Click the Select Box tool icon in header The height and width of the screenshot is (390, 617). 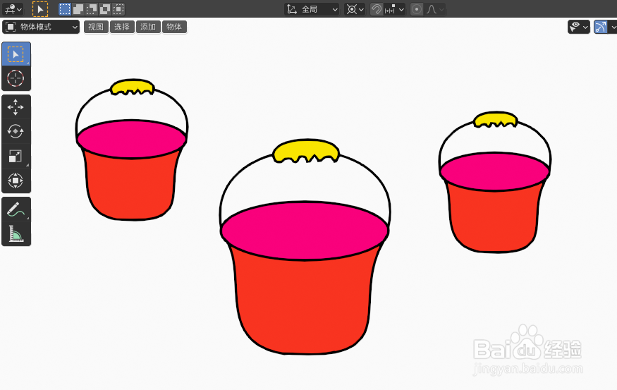point(40,9)
